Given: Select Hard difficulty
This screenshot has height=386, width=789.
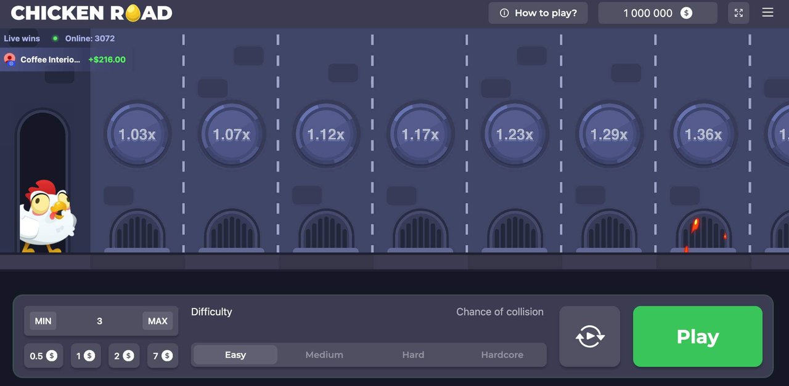Looking at the screenshot, I should coord(413,355).
